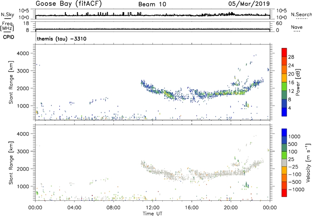Pick the yellow 16-20 dB Power swatch
This screenshot has height=216, width=312.
(284, 78)
